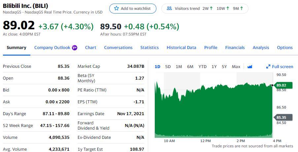Go to the Statistics tab
Screen dimensions: 298x152
(149, 48)
